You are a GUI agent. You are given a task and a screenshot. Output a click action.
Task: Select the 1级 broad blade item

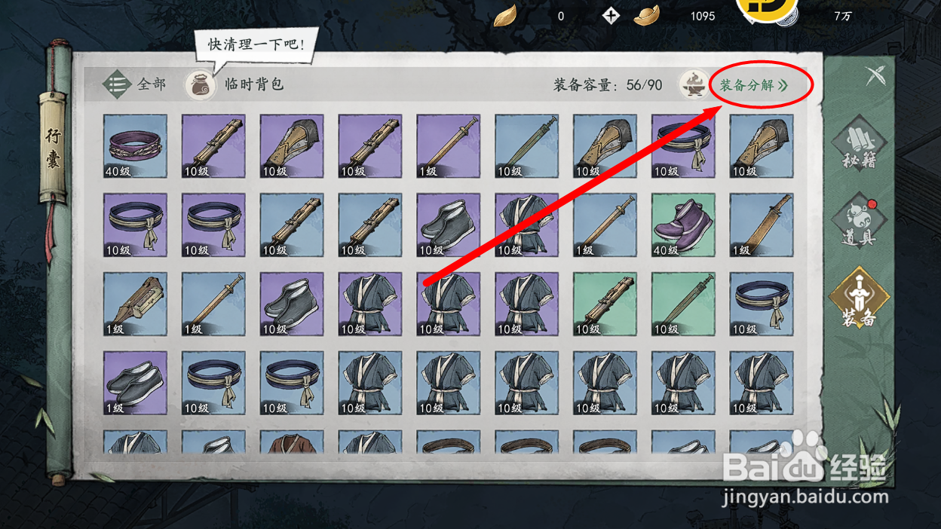tap(762, 225)
